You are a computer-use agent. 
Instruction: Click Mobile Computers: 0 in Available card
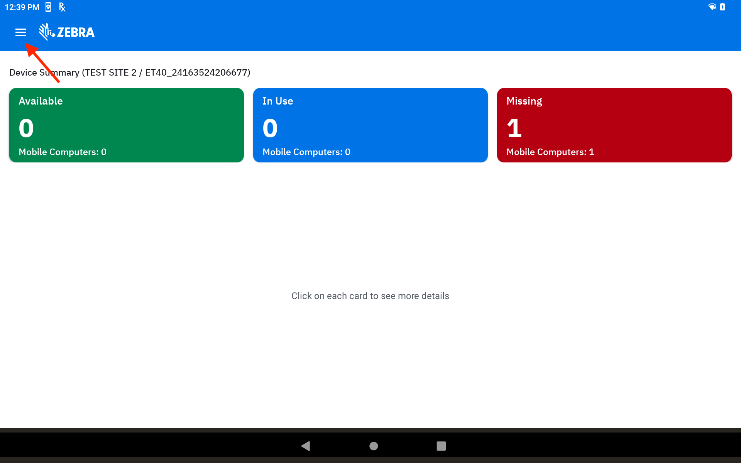tap(63, 152)
